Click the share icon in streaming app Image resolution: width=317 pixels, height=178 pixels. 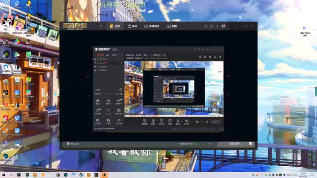(220, 57)
